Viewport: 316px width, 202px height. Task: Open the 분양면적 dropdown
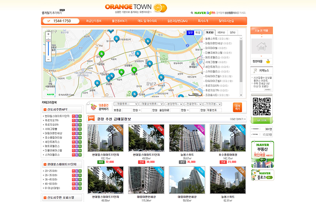pos(174,104)
